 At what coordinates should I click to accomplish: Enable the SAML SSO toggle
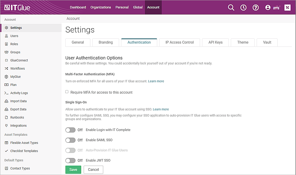[x=70, y=140]
